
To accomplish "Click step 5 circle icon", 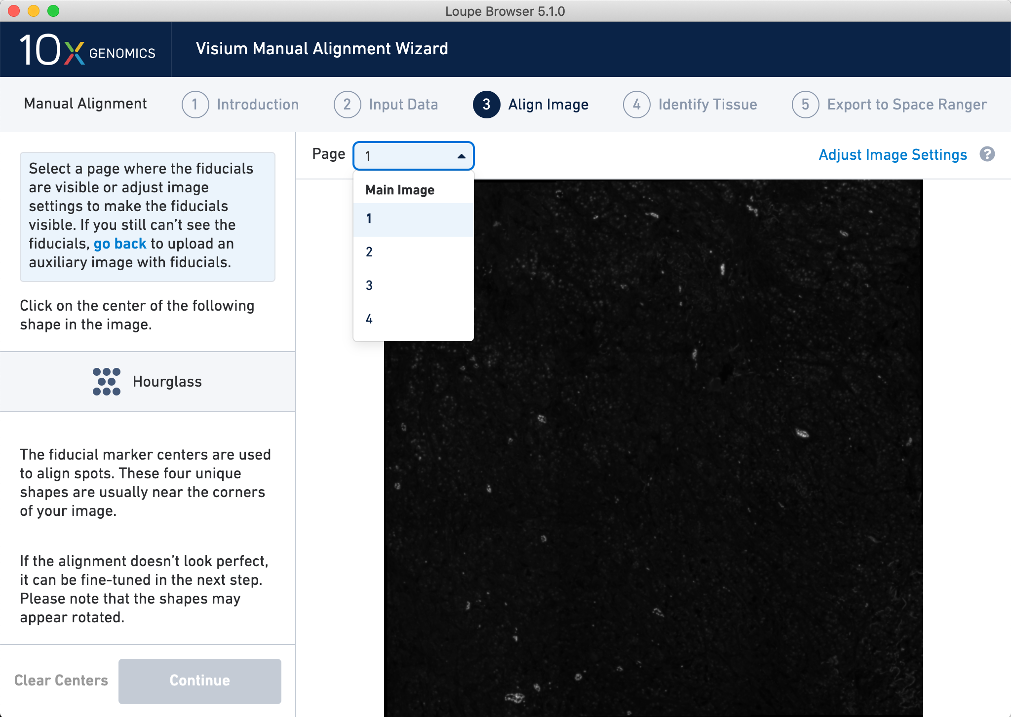I will (805, 105).
